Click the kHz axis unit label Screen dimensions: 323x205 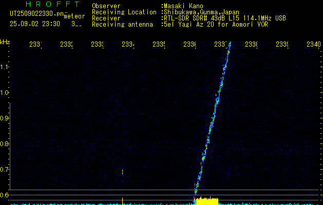pyautogui.click(x=5, y=42)
